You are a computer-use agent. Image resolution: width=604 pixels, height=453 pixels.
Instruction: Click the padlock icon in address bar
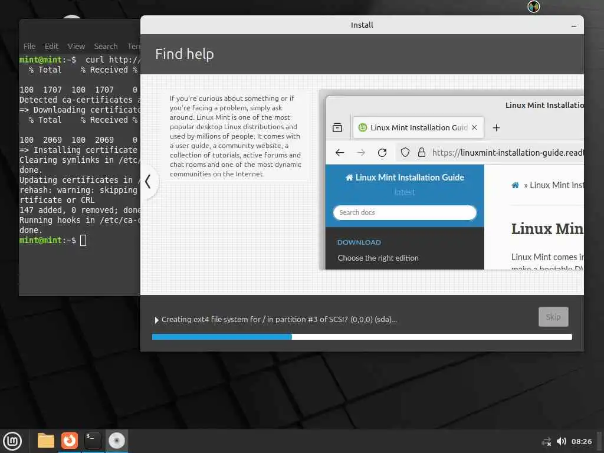422,153
